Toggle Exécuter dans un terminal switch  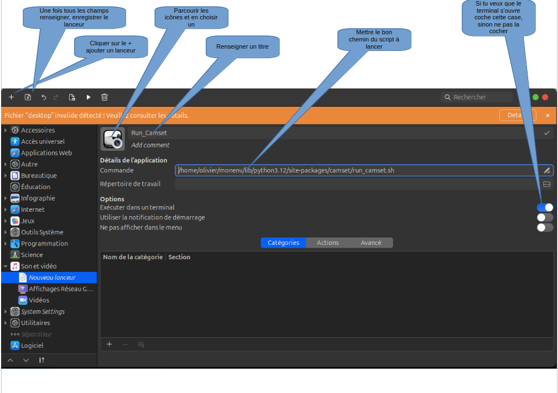(x=545, y=207)
